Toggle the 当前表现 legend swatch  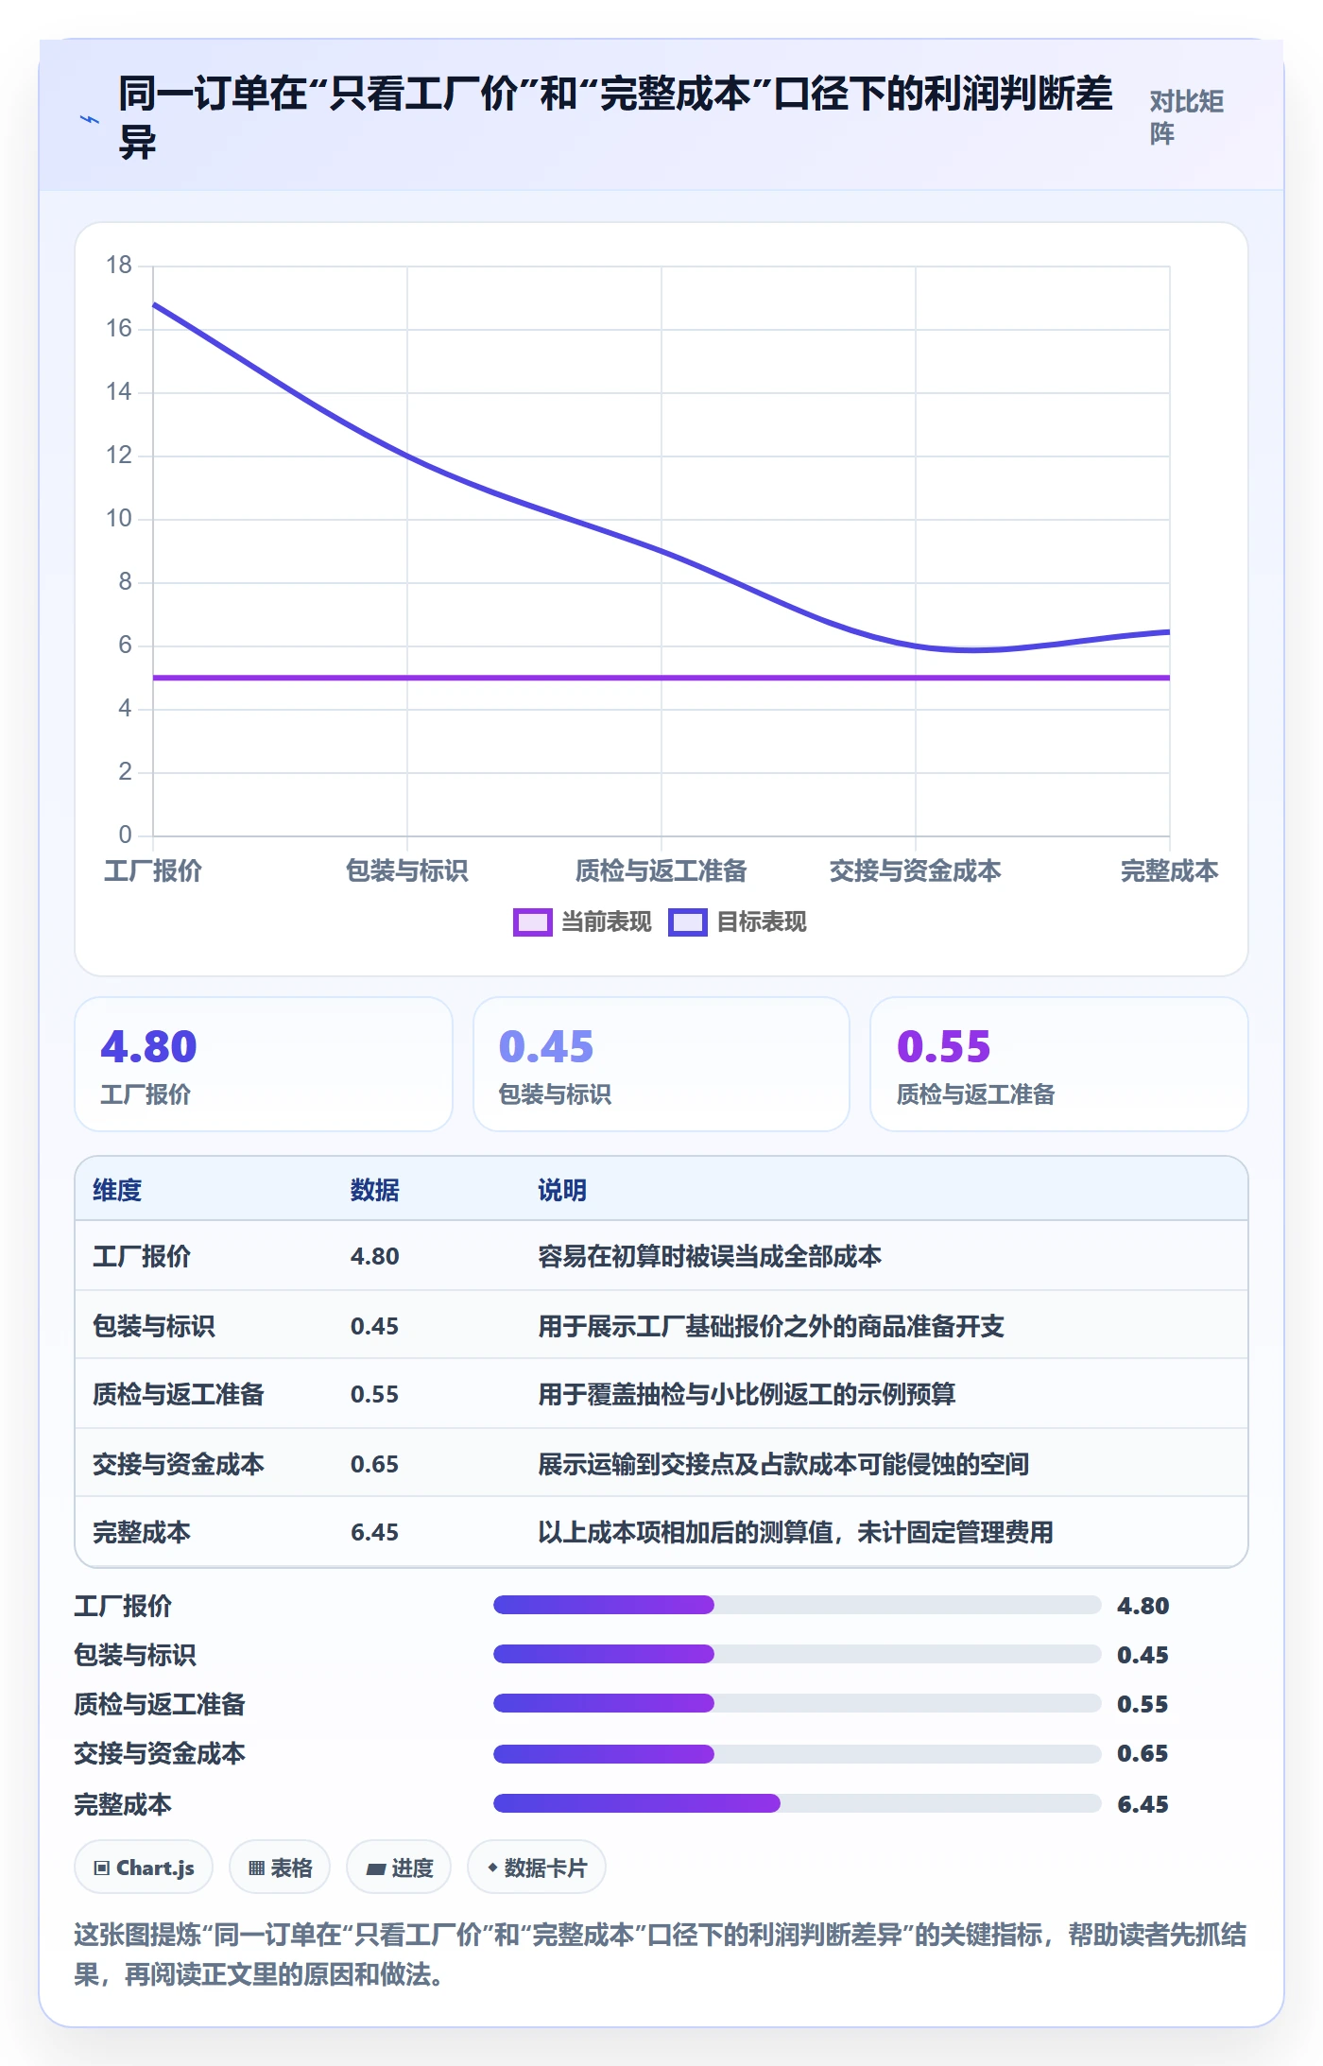(x=532, y=921)
